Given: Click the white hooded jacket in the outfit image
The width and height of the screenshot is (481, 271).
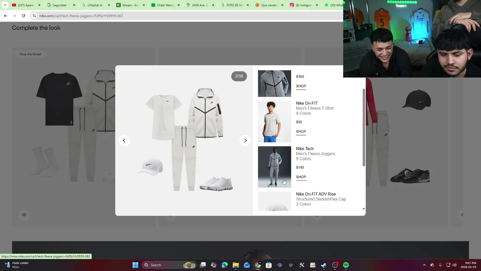Looking at the screenshot, I should [x=206, y=113].
